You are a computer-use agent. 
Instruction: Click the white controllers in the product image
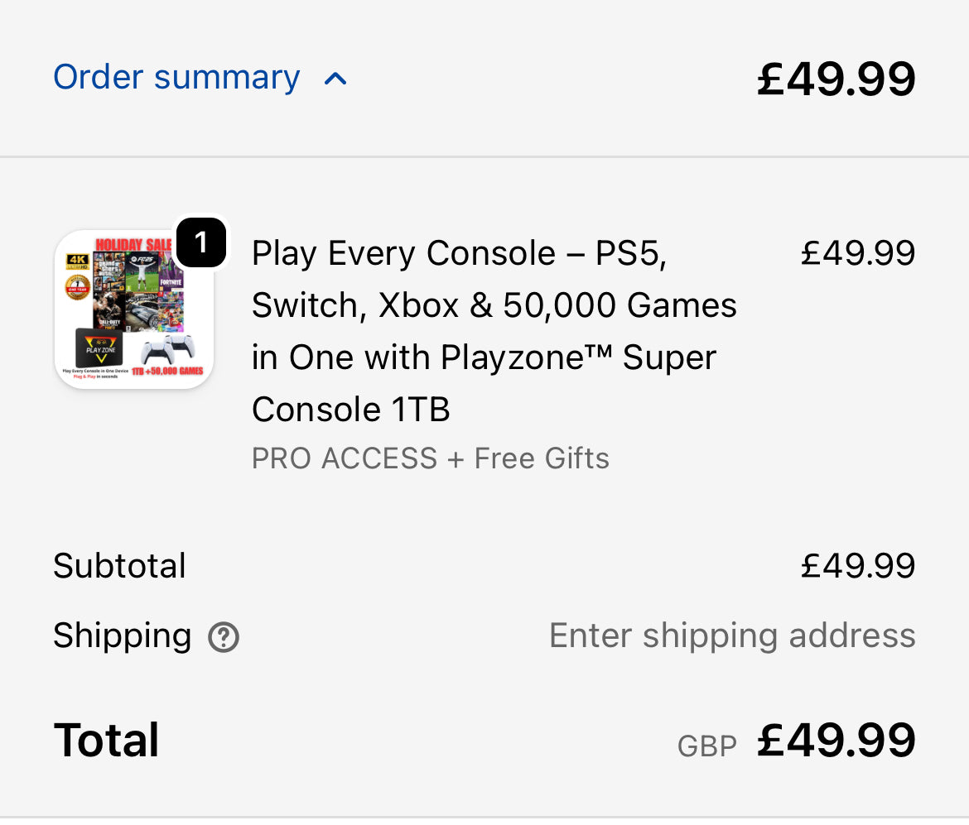(167, 348)
